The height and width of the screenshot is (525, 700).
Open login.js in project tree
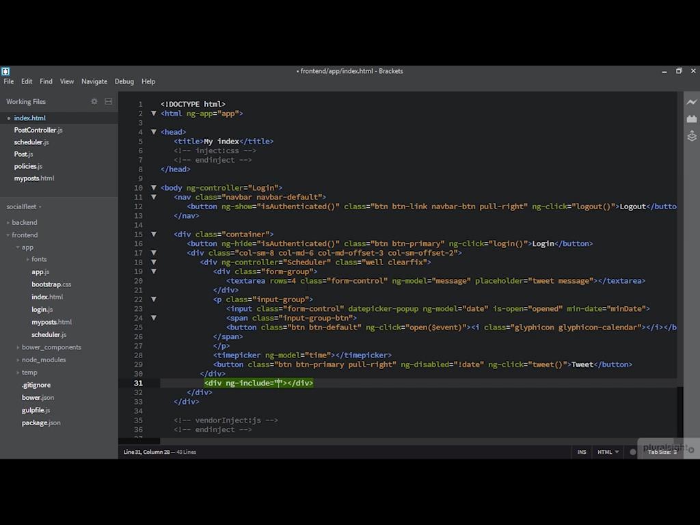42,310
